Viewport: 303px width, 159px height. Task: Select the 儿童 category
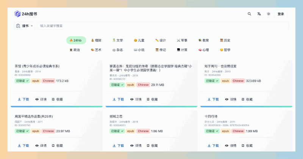point(139,40)
